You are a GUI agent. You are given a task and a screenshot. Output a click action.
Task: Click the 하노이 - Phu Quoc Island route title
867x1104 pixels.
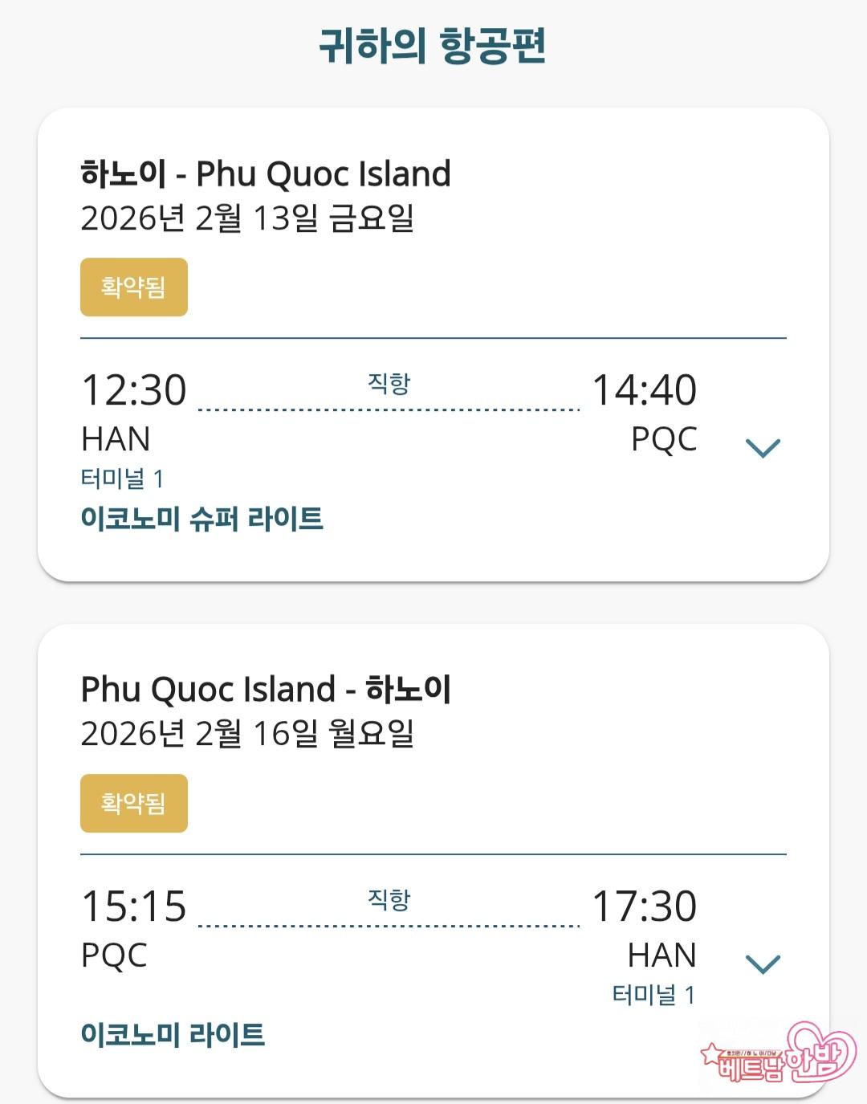coord(266,174)
